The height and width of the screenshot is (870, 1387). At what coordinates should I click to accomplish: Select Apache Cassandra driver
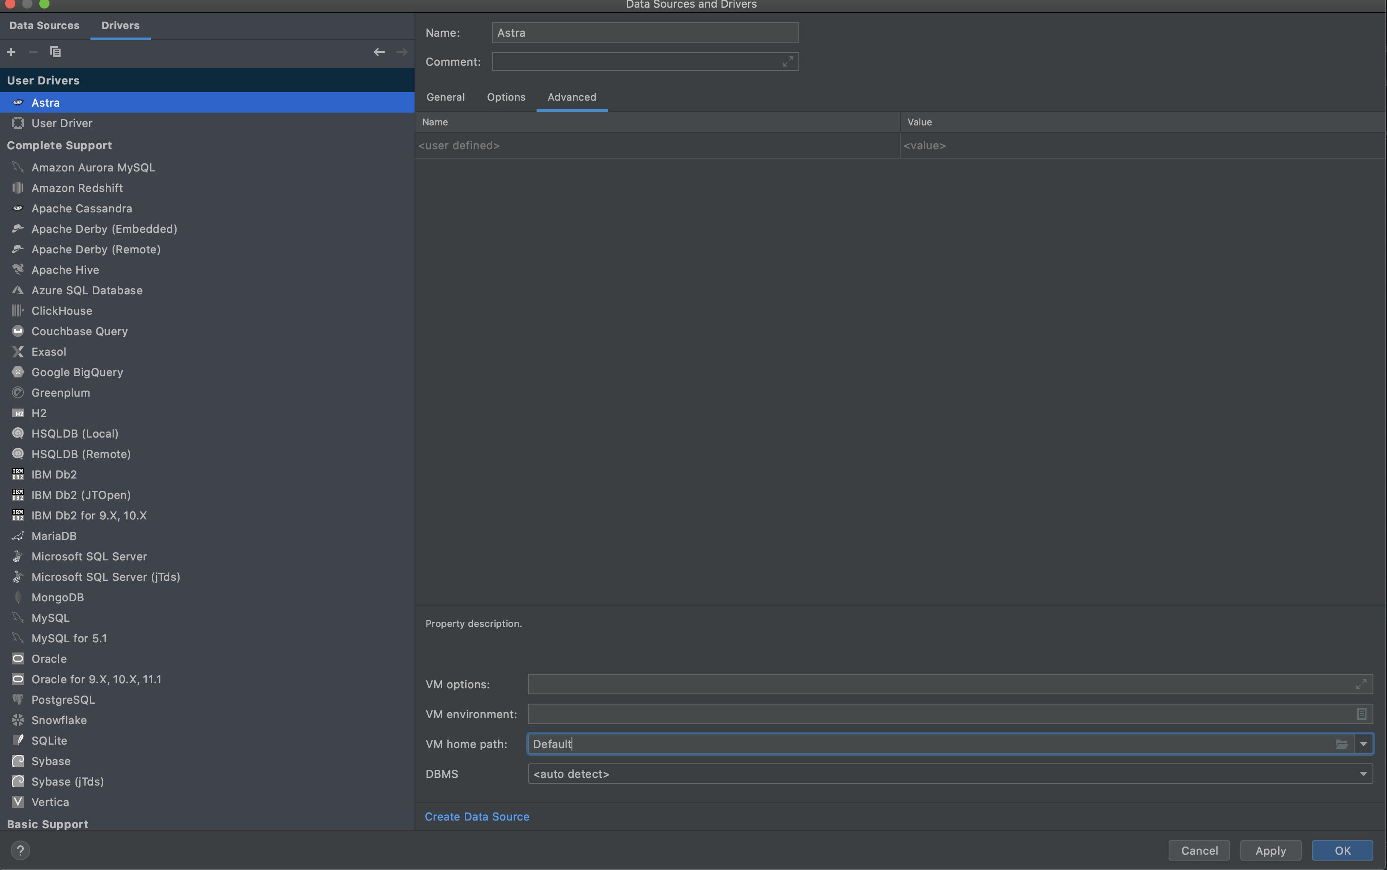(x=82, y=208)
